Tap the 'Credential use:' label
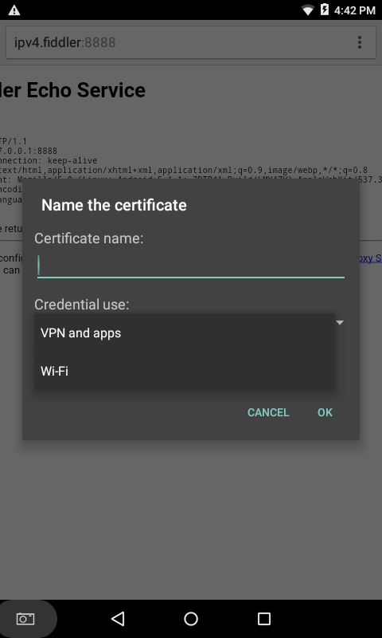The height and width of the screenshot is (638, 382). (x=82, y=305)
